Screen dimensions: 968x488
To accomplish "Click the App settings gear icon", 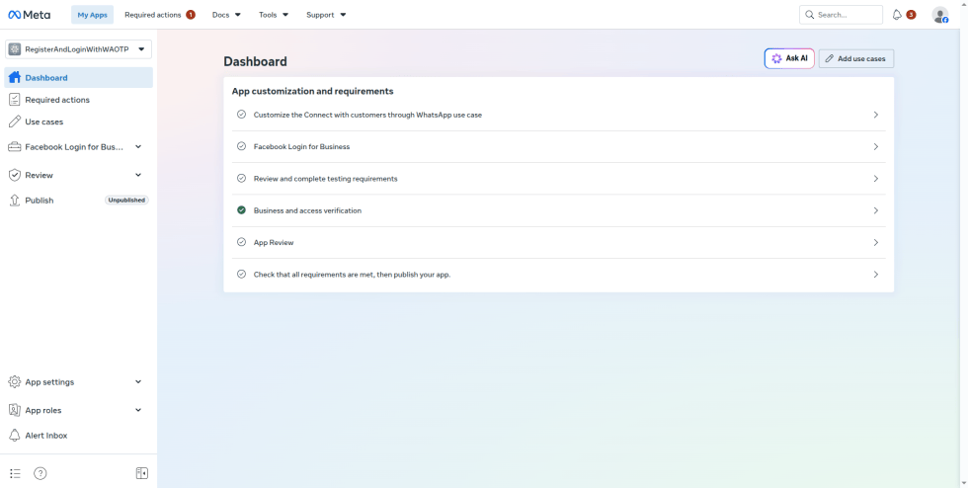I will [14, 381].
